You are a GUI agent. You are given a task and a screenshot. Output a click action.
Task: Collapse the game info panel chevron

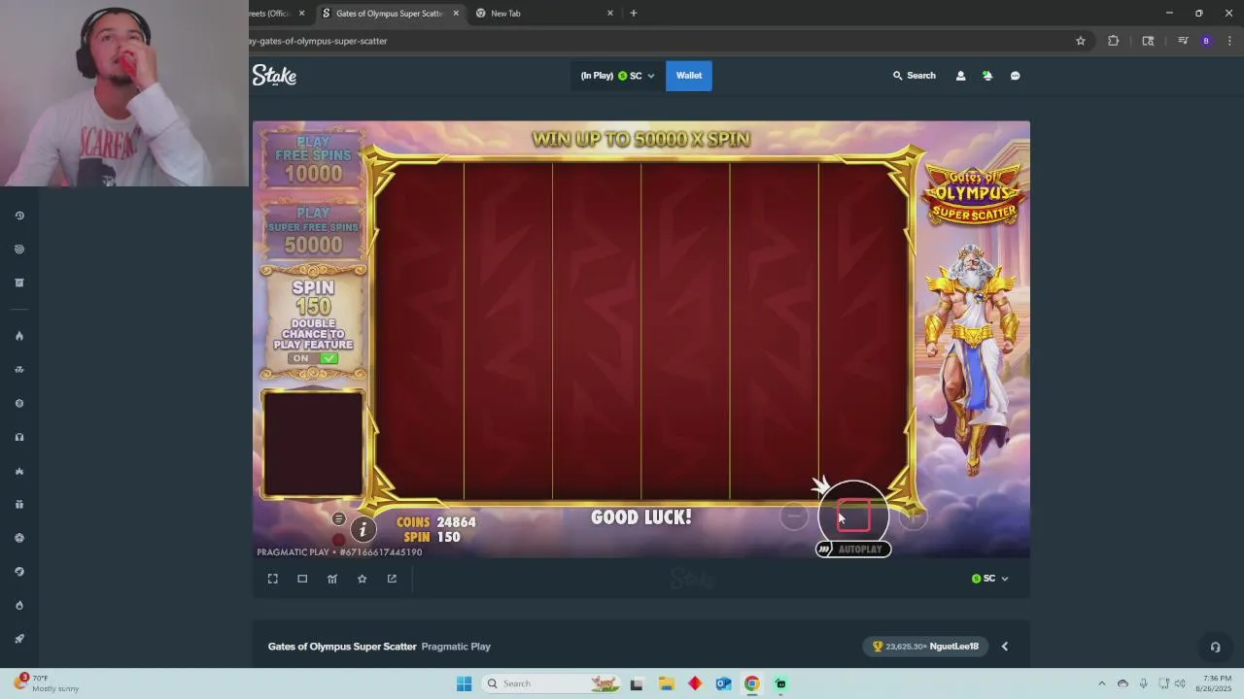pyautogui.click(x=1005, y=647)
